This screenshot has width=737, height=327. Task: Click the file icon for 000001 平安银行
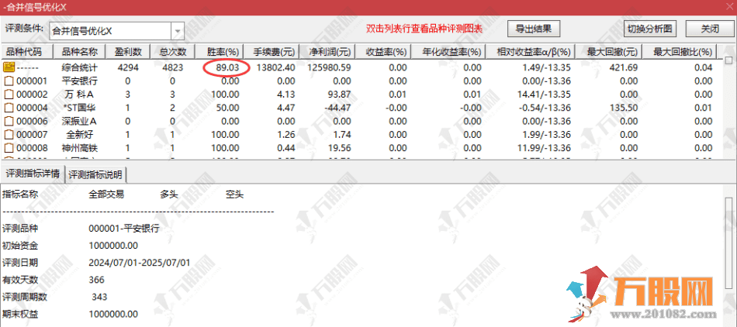tap(9, 81)
